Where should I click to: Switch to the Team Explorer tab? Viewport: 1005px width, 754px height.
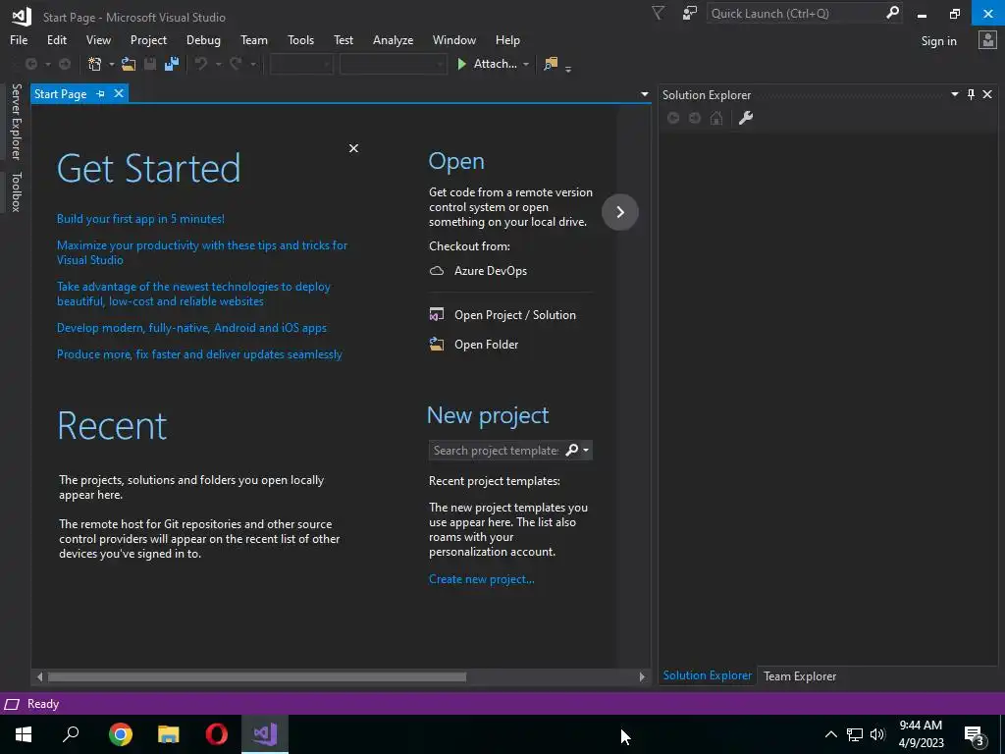[x=799, y=675]
